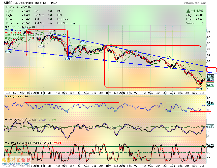Click the 87.83 price label
This screenshot has height=168, width=217.
click(41, 46)
